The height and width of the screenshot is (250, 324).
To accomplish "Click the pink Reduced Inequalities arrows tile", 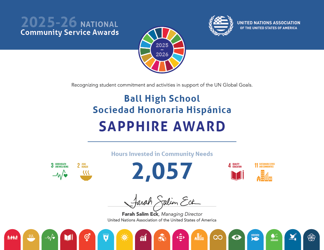I will tap(181, 240).
